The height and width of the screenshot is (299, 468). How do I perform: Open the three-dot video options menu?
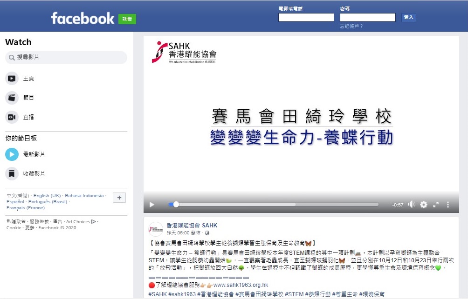pyautogui.click(x=447, y=205)
